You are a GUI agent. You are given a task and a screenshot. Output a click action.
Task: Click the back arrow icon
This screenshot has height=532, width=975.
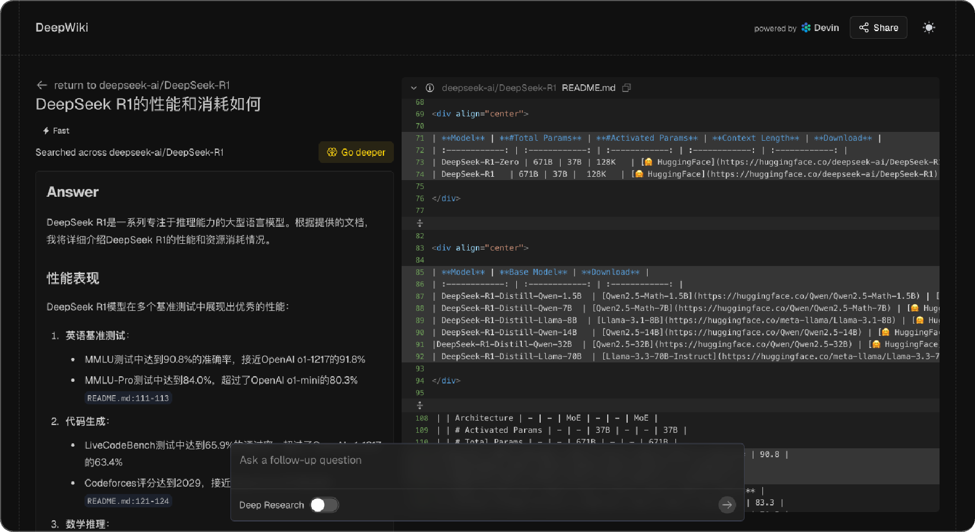pyautogui.click(x=42, y=85)
